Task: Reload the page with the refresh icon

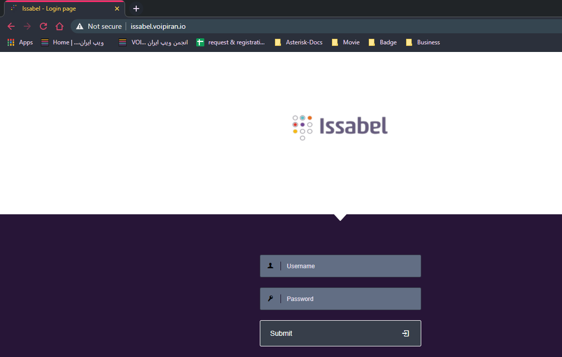Action: pos(43,26)
